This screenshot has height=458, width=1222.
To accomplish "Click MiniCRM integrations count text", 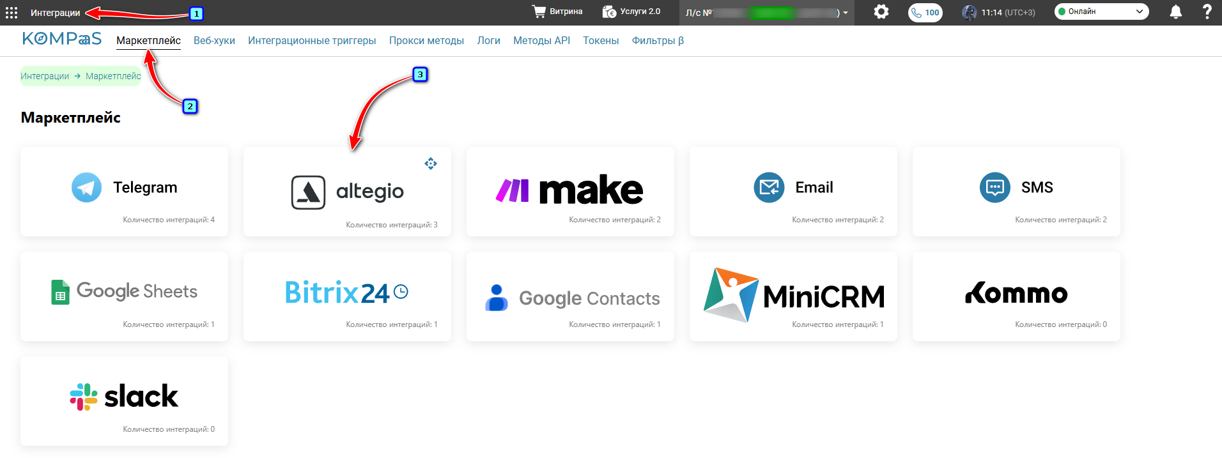I will point(838,324).
